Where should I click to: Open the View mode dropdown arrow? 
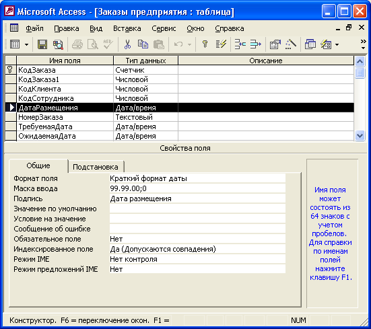26,44
